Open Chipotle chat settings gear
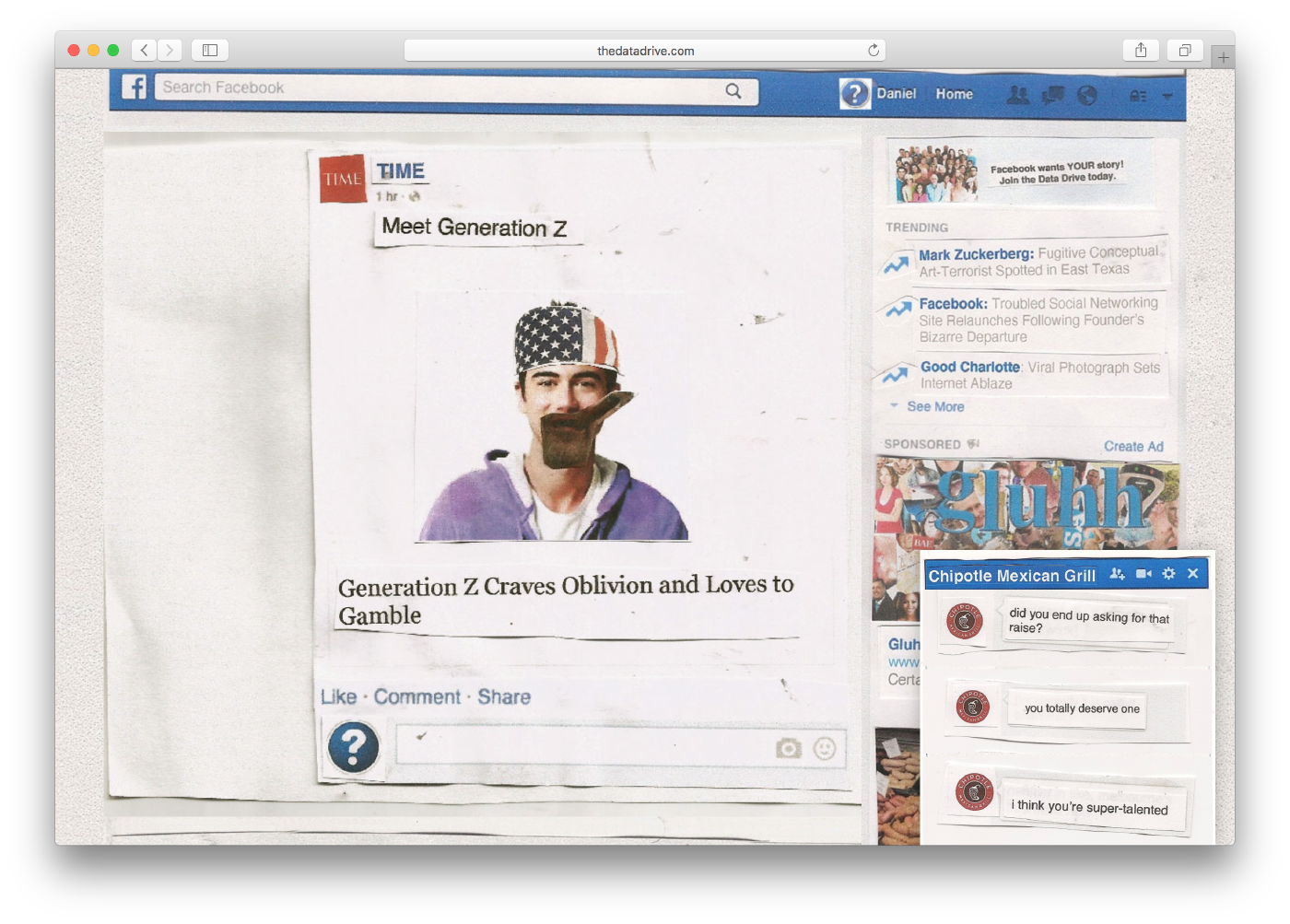Screen dimensions: 1290x924 click(1168, 573)
